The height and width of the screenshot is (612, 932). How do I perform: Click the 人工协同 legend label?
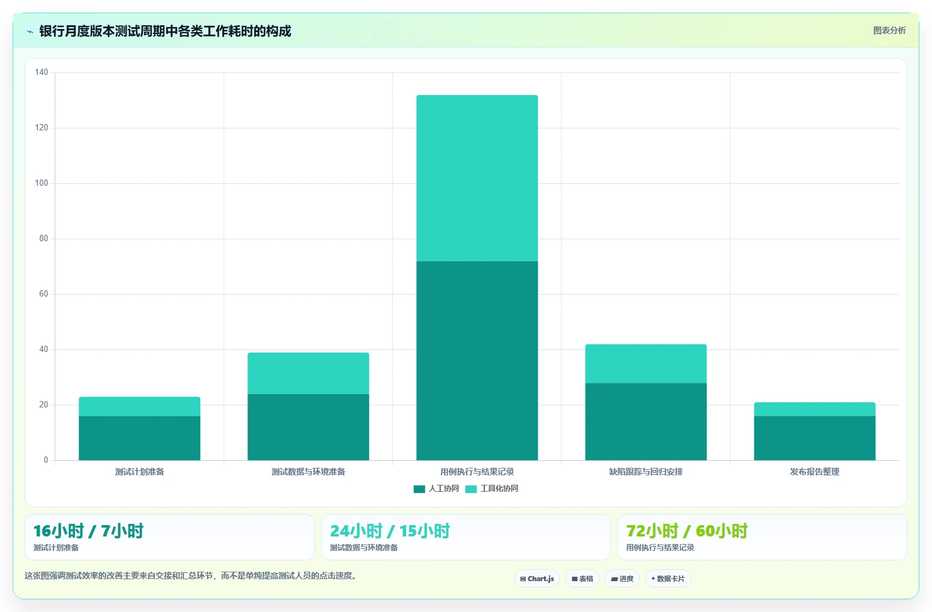click(444, 489)
